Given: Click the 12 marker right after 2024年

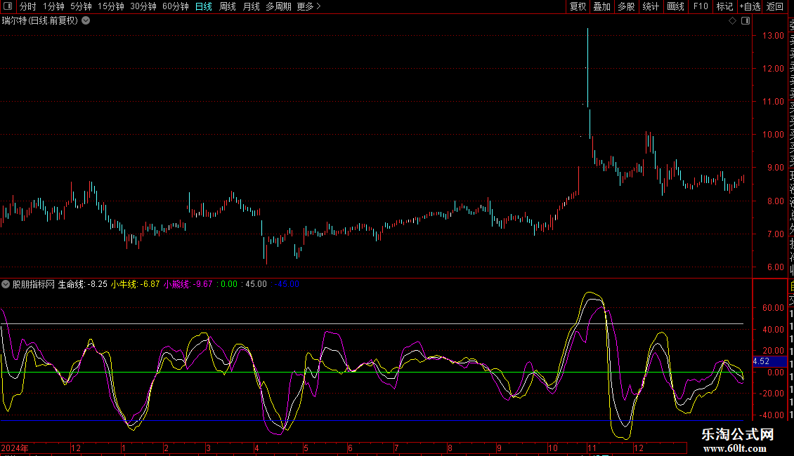Looking at the screenshot, I should pos(75,448).
